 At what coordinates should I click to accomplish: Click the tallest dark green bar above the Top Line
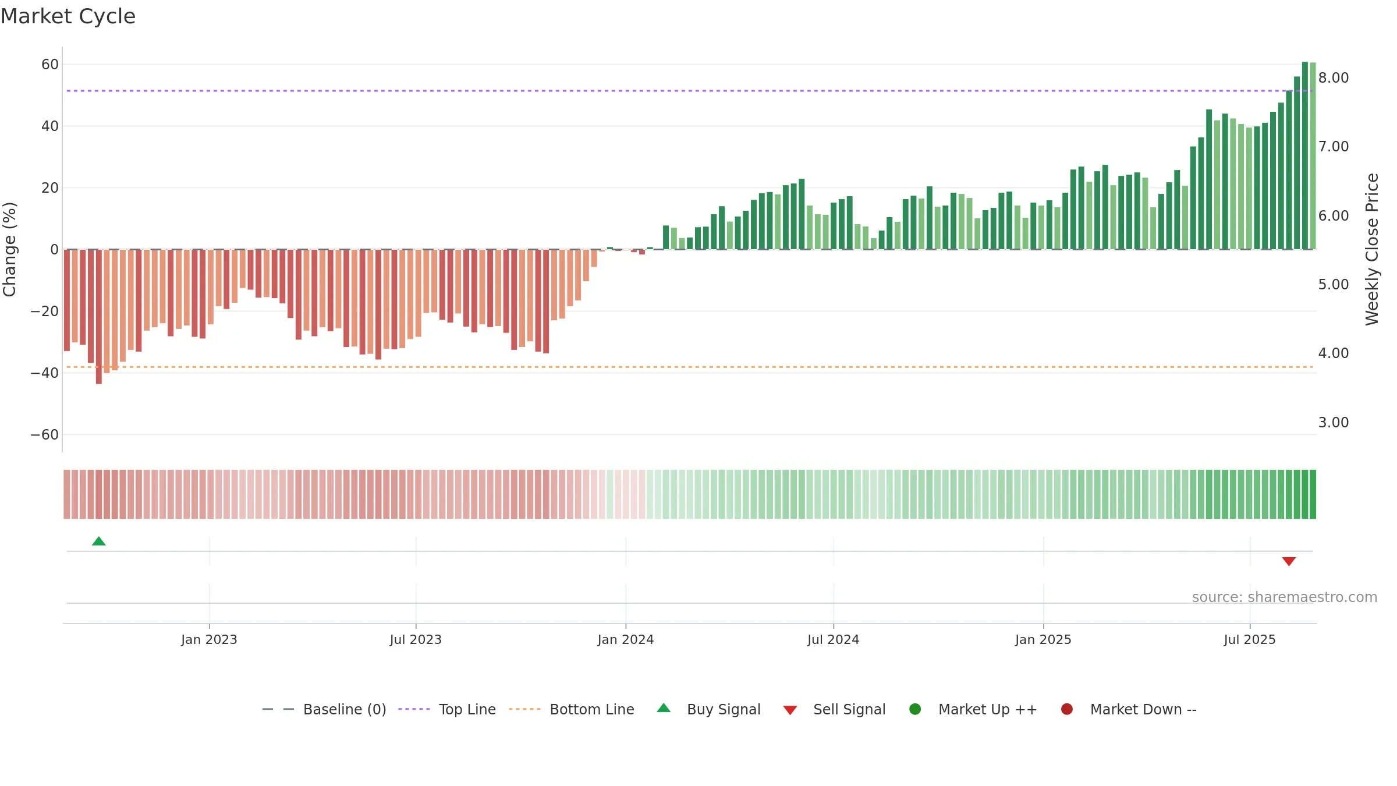click(1305, 155)
